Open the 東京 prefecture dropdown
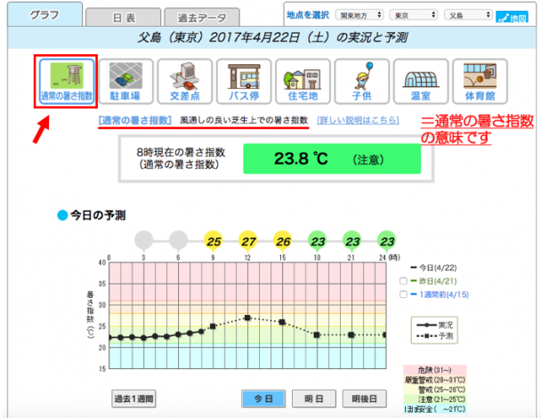 pyautogui.click(x=414, y=15)
